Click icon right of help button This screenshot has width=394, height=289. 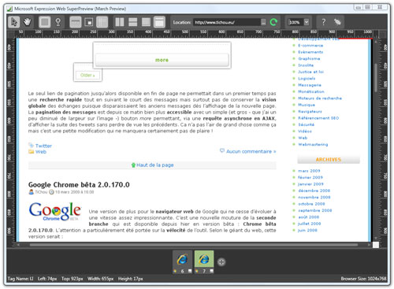[337, 22]
